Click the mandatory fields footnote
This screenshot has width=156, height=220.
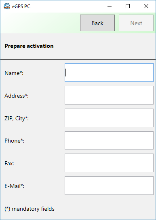coord(30,209)
